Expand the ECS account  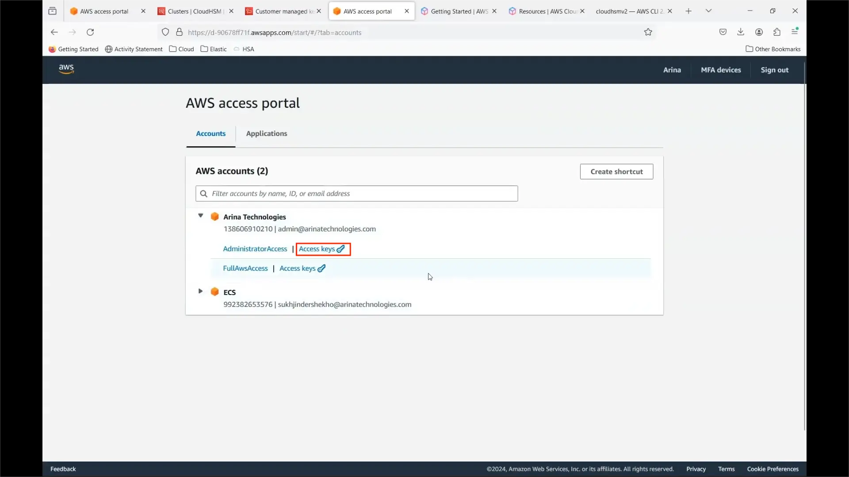(200, 291)
